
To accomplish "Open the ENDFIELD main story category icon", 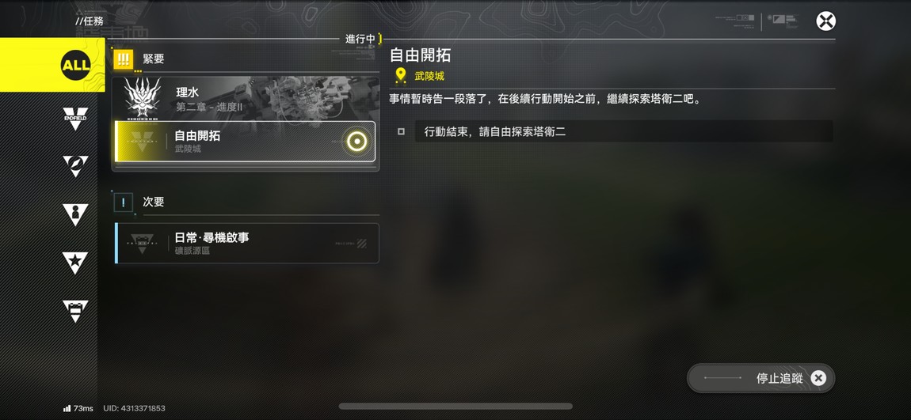I will point(75,119).
